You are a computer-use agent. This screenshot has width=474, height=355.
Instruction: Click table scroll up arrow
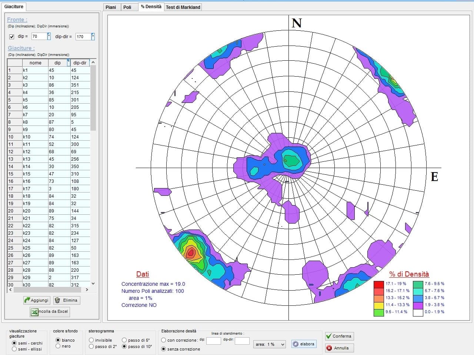point(93,62)
